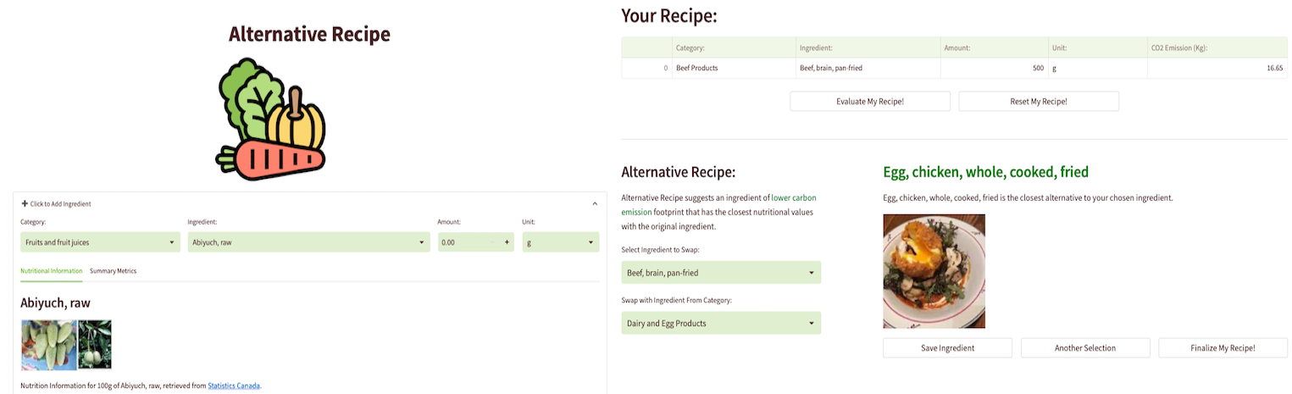1292x394 pixels.
Task: Click the Reset My Recipe! button
Action: (x=1039, y=102)
